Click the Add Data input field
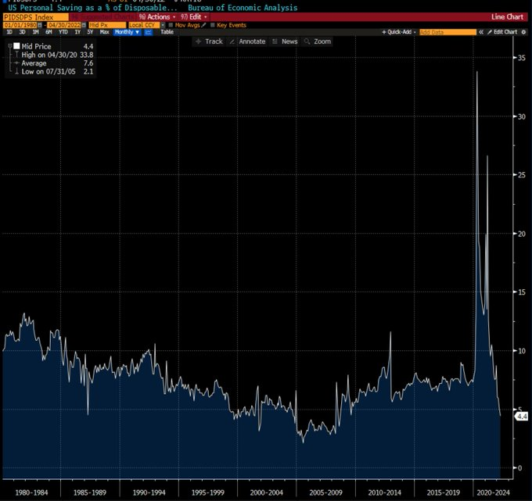This screenshot has width=532, height=501. (448, 32)
